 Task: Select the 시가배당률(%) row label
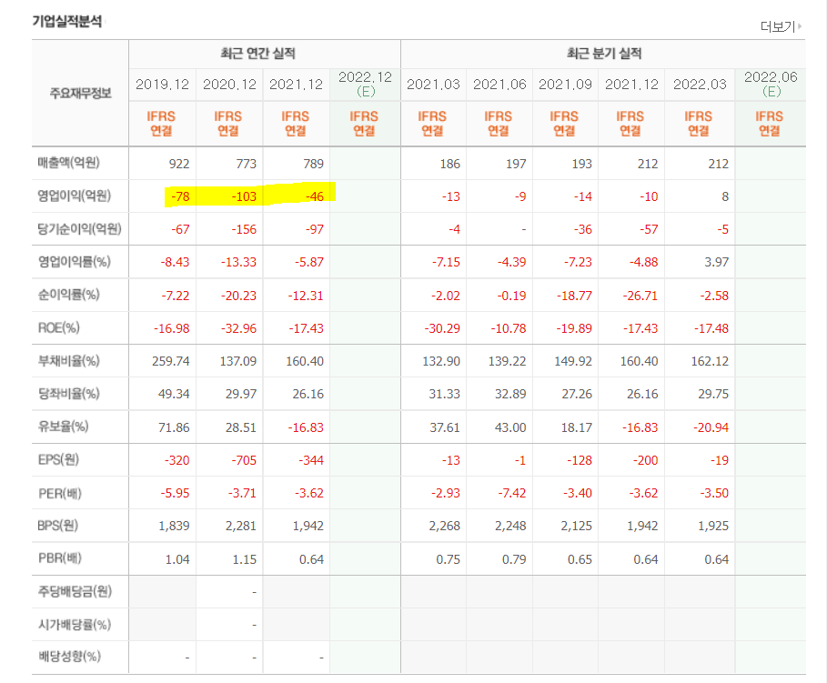[74, 625]
